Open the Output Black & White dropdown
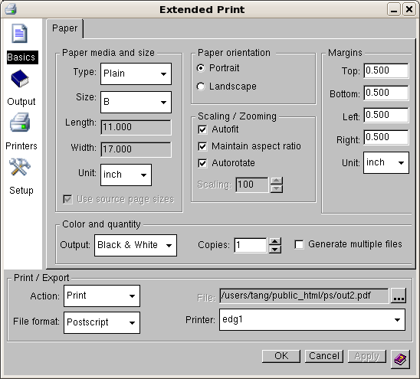The height and width of the screenshot is (379, 420). (136, 246)
